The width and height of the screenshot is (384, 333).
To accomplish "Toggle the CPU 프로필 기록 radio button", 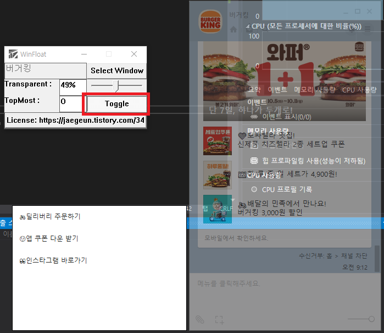I will pyautogui.click(x=254, y=189).
